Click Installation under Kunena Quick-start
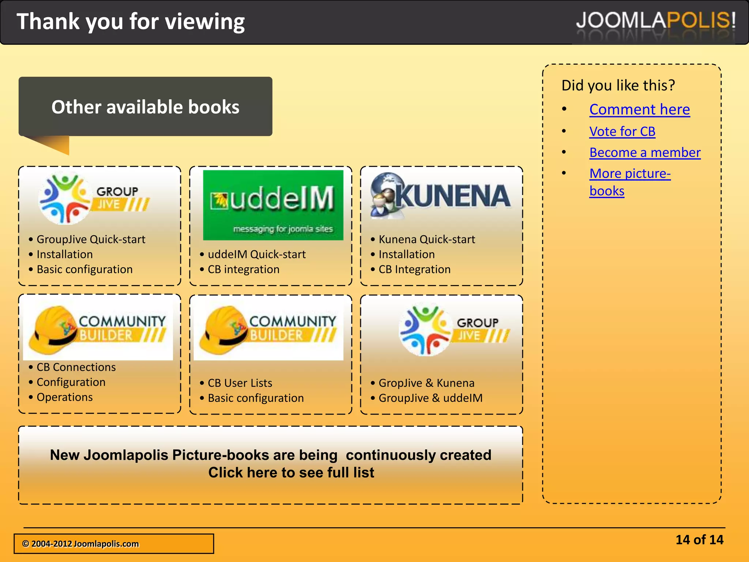Viewport: 749px width, 562px height. coord(407,254)
